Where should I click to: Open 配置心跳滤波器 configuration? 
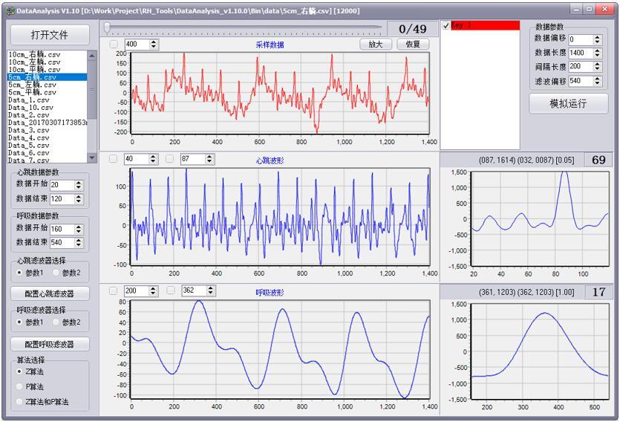49,293
